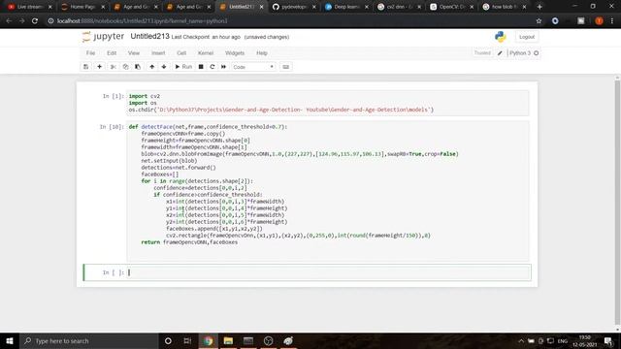The height and width of the screenshot is (349, 621).
Task: Open Cortana circle icon on taskbar
Action: click(x=168, y=340)
